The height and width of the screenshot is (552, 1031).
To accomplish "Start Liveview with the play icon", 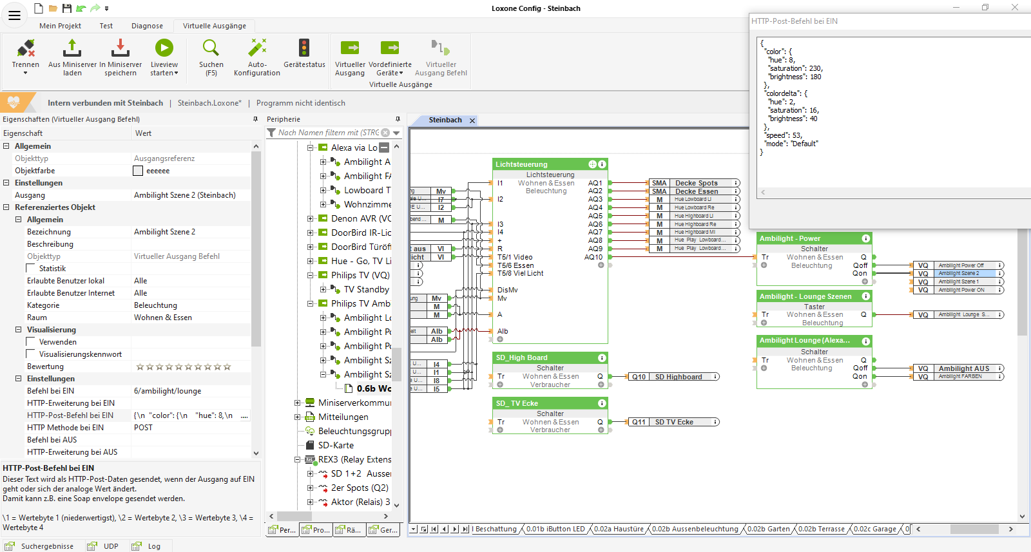I will tap(164, 48).
